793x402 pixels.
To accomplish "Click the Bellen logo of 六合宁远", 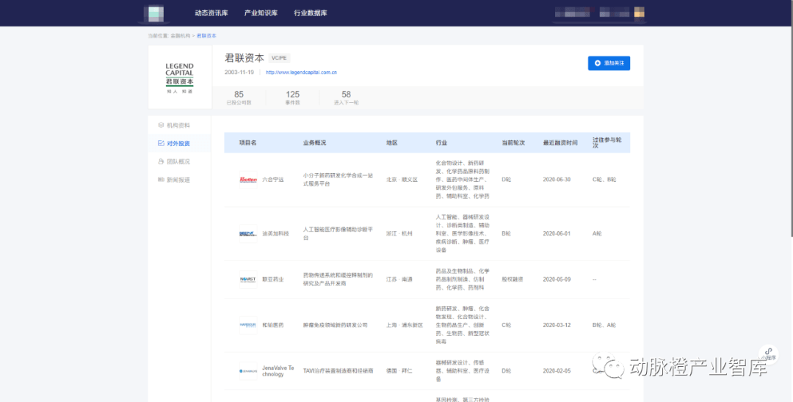I will click(248, 180).
